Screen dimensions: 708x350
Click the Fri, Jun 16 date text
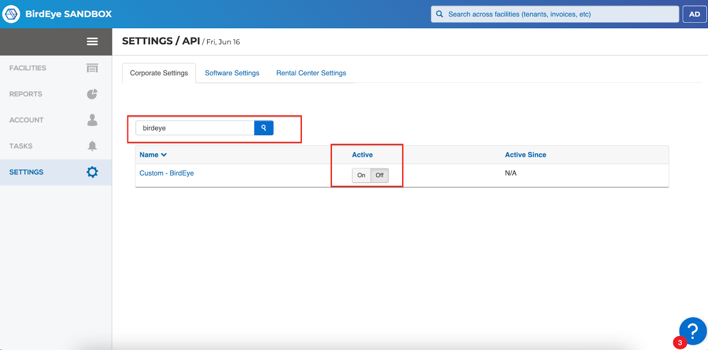click(223, 42)
